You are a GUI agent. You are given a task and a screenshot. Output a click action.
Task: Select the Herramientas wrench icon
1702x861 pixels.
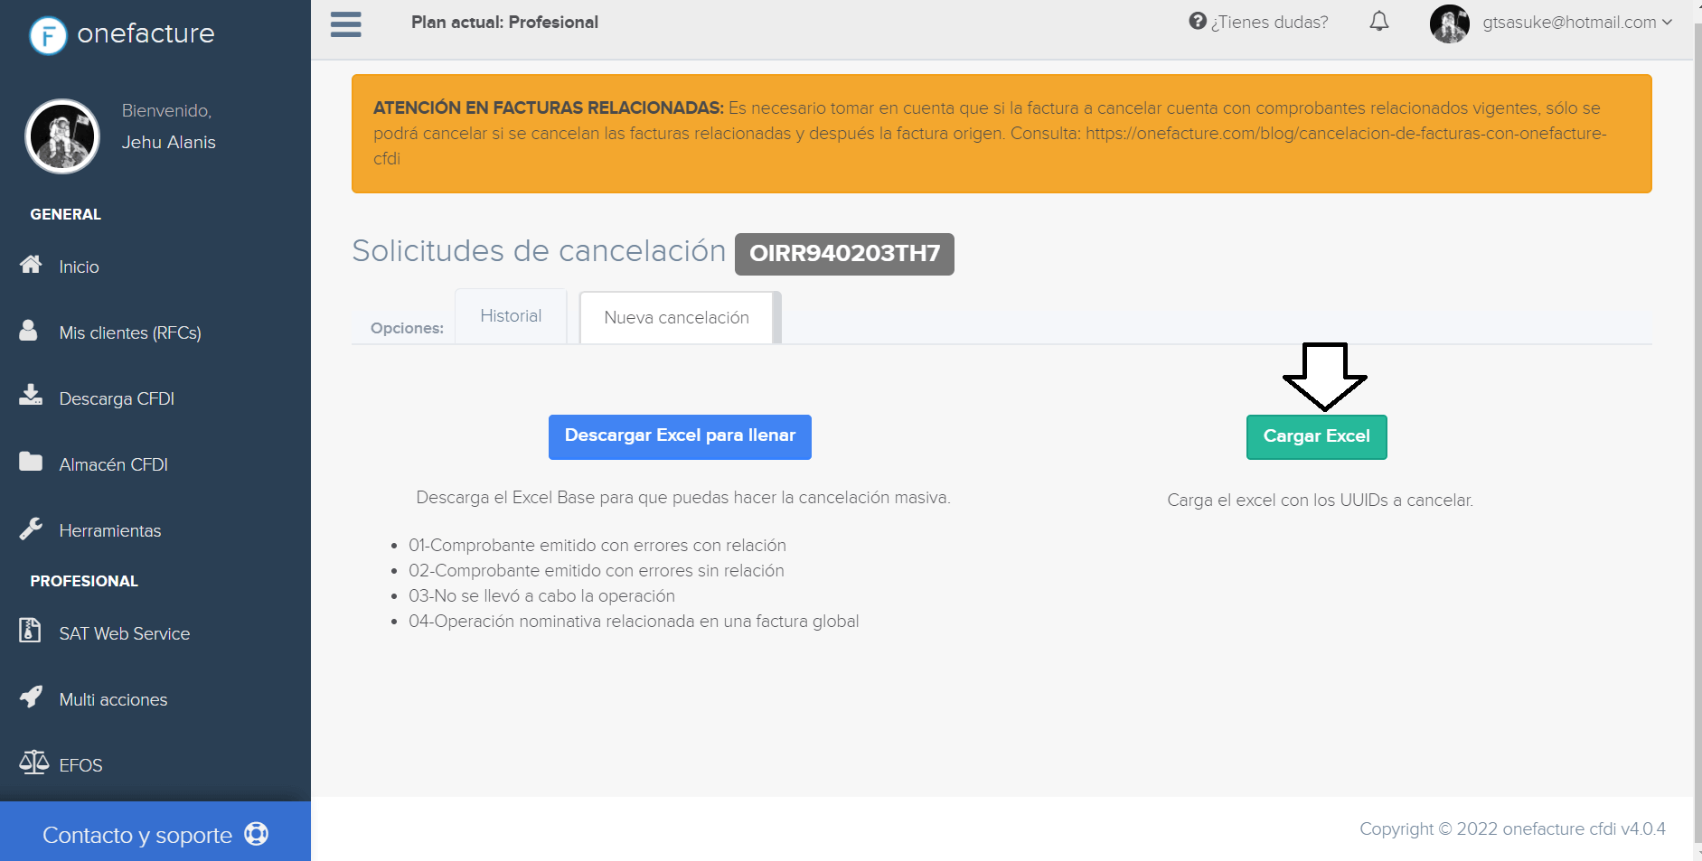point(31,528)
